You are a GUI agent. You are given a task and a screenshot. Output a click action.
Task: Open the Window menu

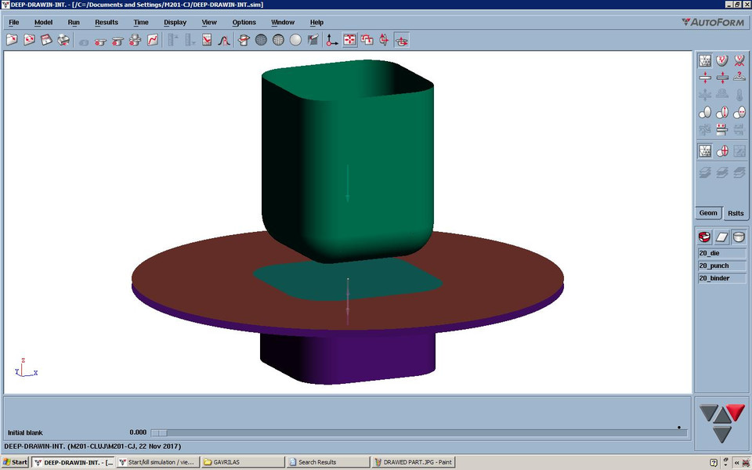[283, 22]
